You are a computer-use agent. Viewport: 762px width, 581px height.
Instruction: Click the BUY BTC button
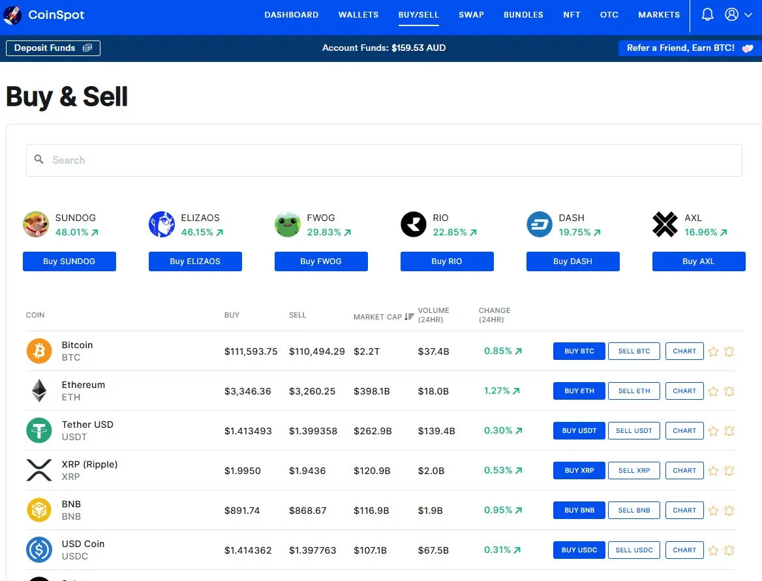579,351
